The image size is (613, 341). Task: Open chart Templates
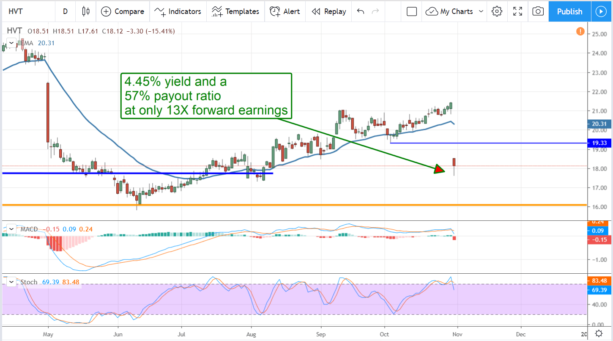[235, 11]
